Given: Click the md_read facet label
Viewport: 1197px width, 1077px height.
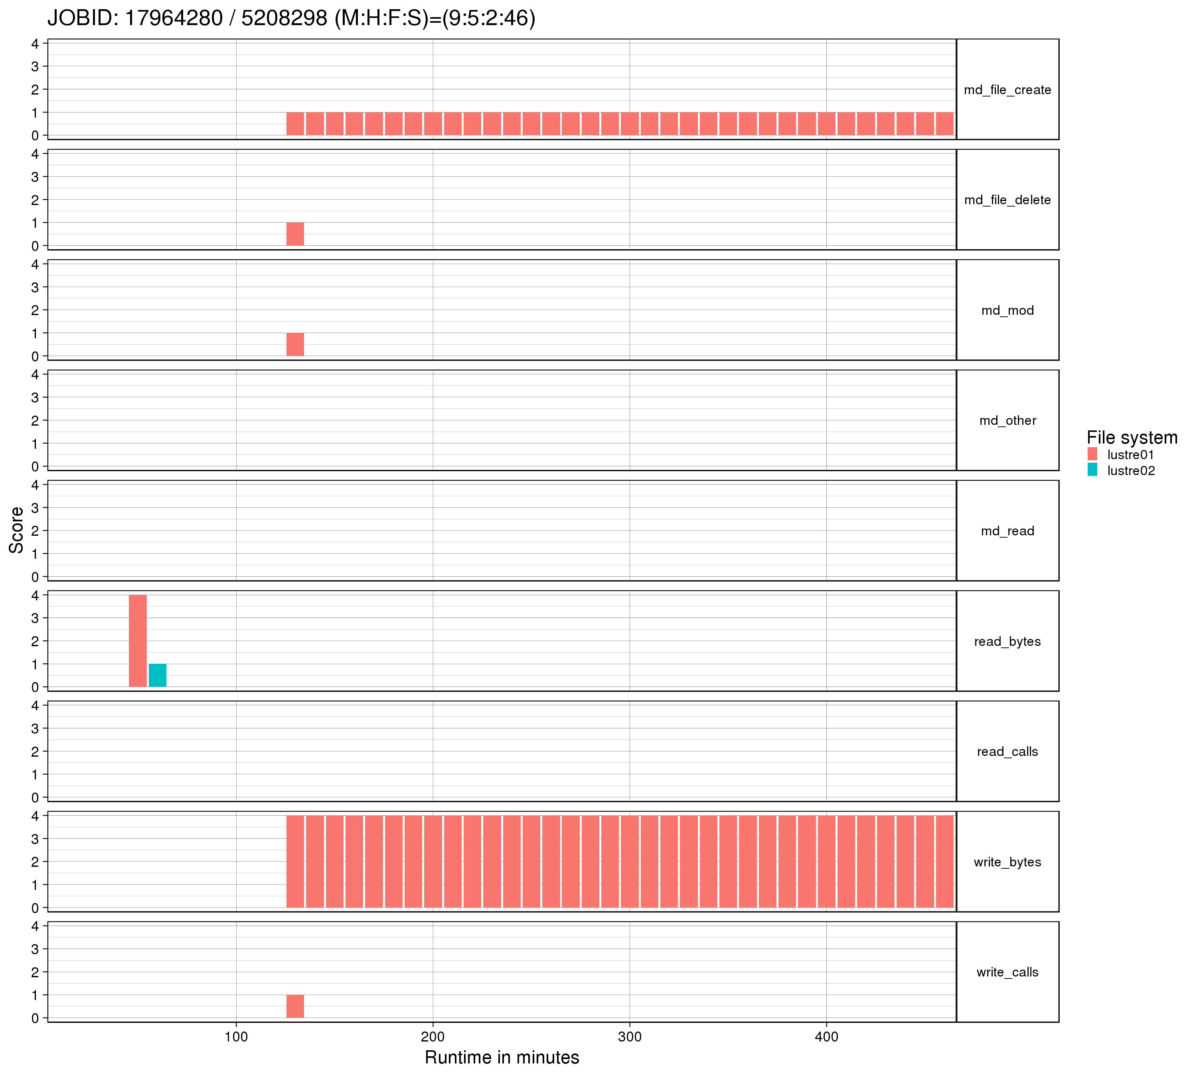Looking at the screenshot, I should 1007,531.
